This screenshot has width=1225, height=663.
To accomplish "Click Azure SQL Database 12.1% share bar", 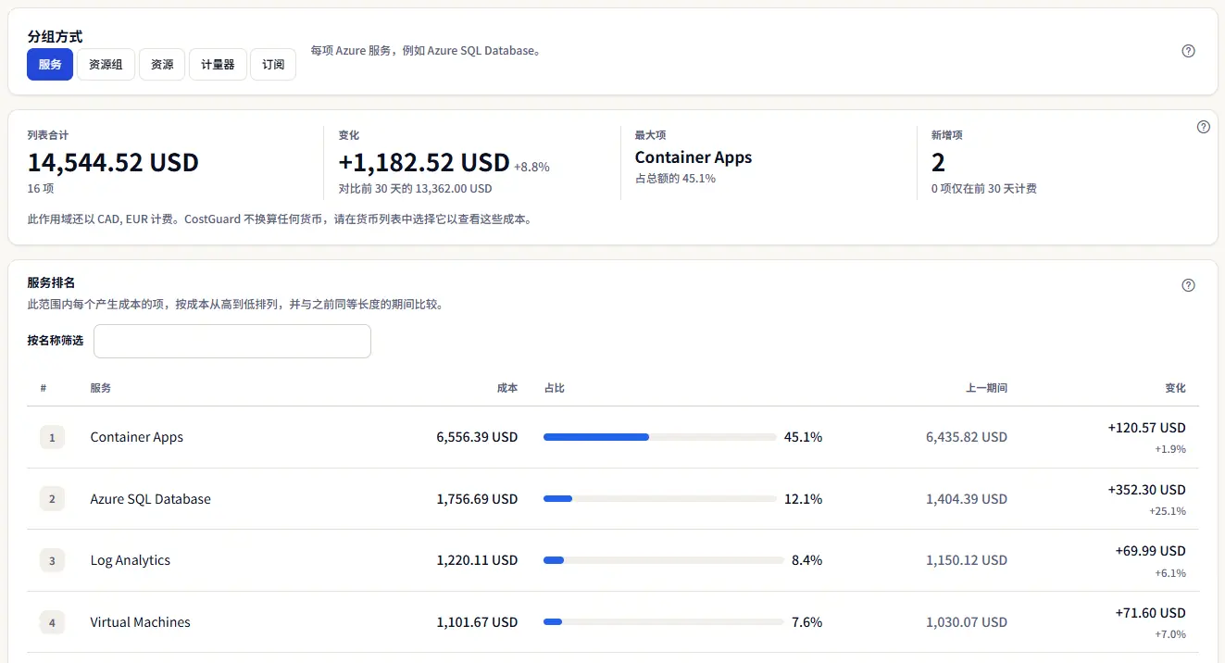I will coord(659,499).
